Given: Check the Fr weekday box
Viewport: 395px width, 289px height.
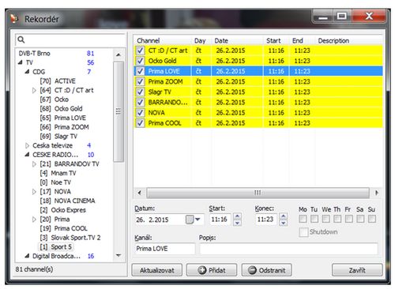Looking at the screenshot, I should point(349,219).
